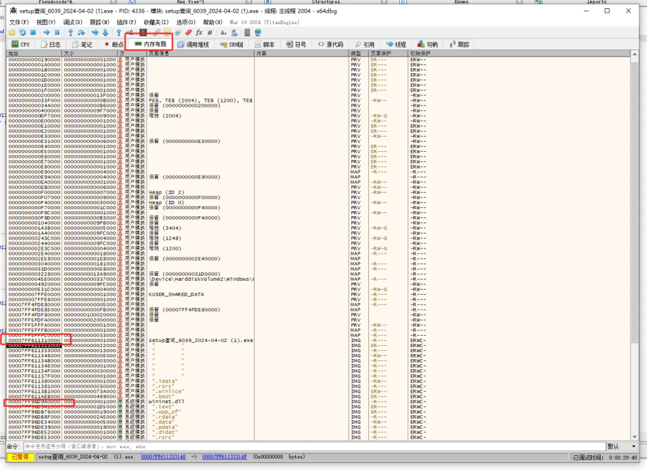Click the step over icon
647x471 pixels.
click(x=82, y=32)
